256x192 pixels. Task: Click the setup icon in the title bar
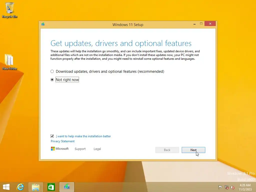click(43, 24)
